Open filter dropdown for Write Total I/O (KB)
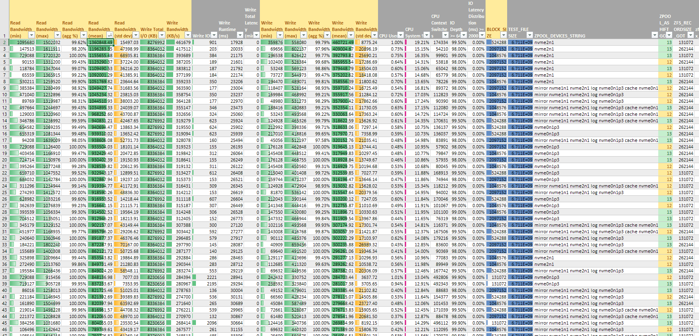 point(162,35)
